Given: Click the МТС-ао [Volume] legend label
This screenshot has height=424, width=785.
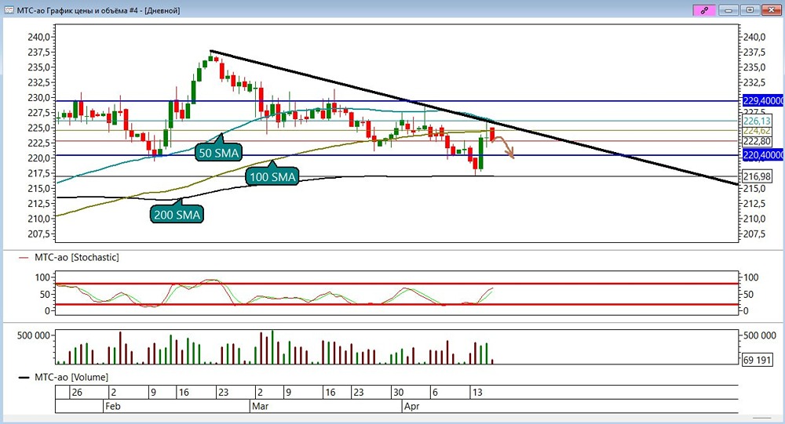Looking at the screenshot, I should 71,377.
